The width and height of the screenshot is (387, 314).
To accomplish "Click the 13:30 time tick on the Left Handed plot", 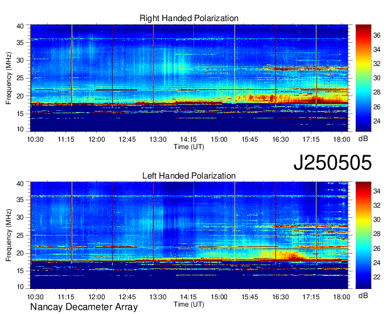I will click(x=158, y=297).
